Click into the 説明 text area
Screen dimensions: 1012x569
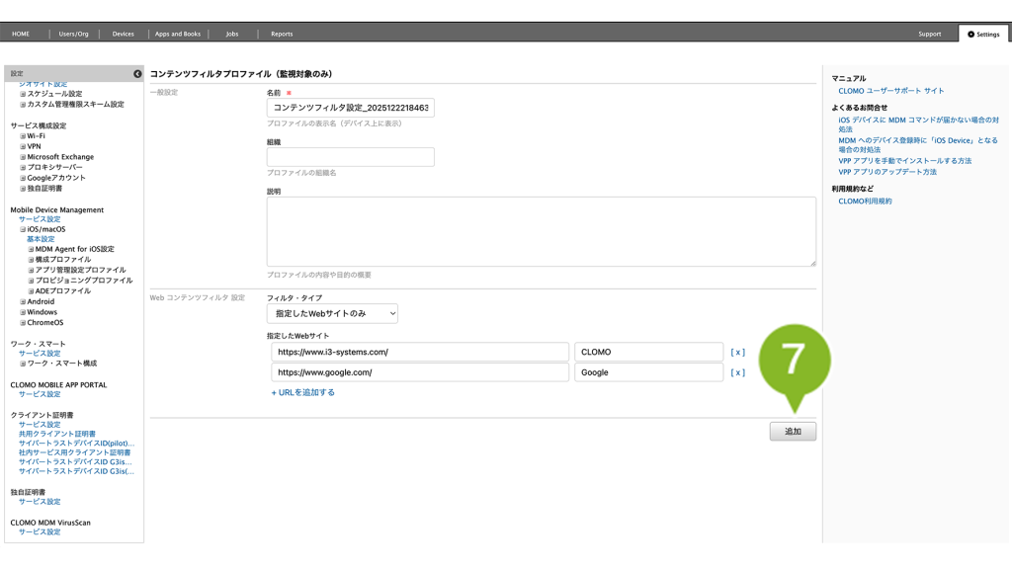(x=541, y=231)
